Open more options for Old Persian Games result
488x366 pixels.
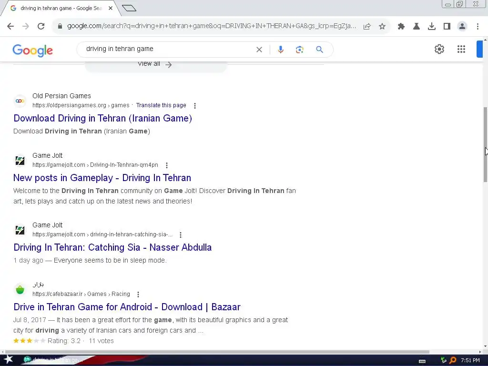point(195,106)
